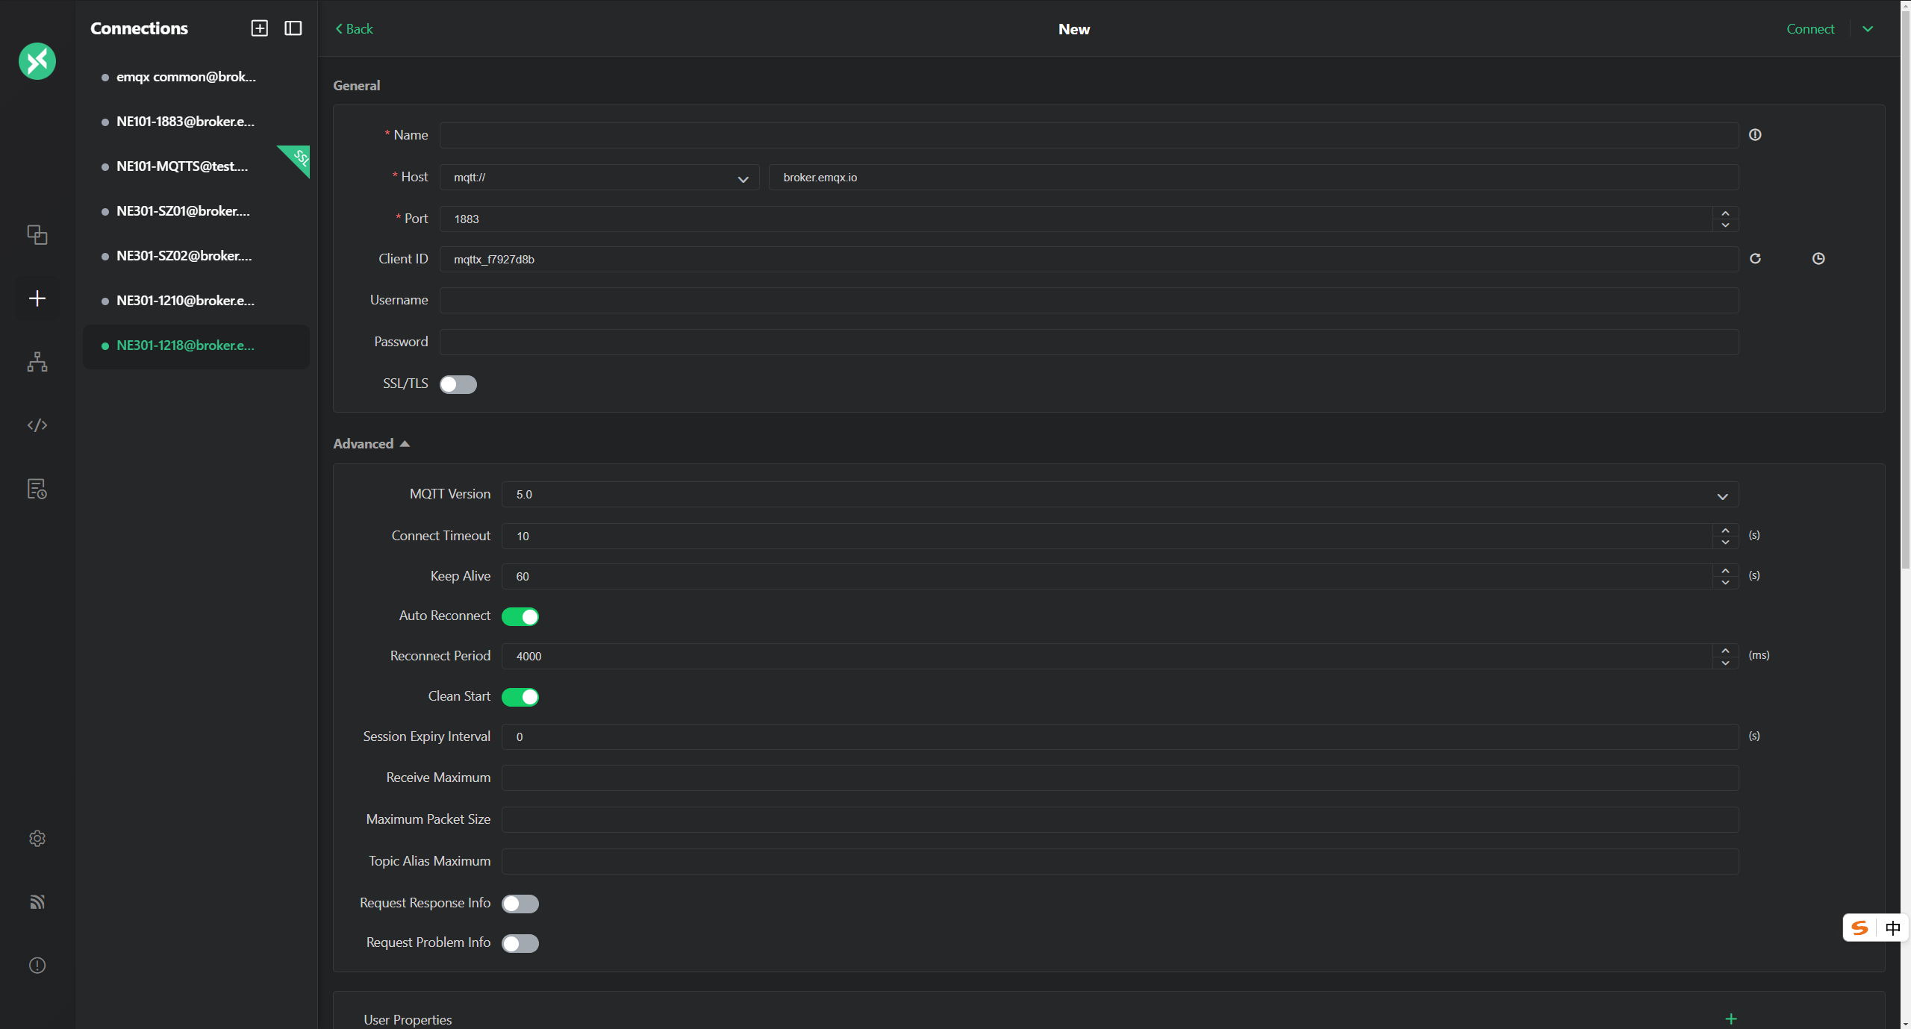Open the MQTT Version dropdown
Image resolution: width=1911 pixels, height=1029 pixels.
pos(1120,495)
